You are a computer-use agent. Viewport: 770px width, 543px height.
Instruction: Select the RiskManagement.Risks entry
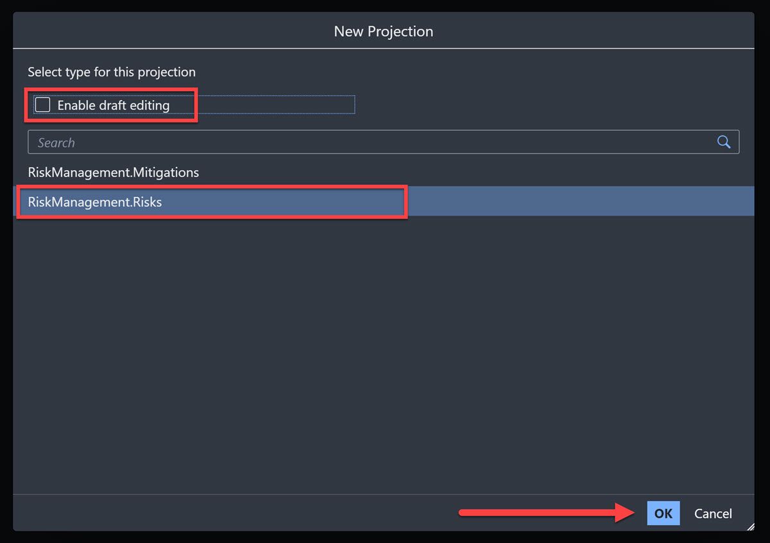(95, 202)
